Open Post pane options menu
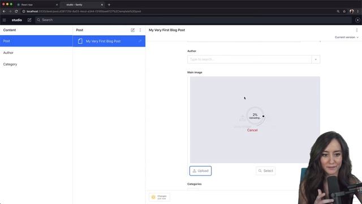The width and height of the screenshot is (362, 204). tap(140, 30)
